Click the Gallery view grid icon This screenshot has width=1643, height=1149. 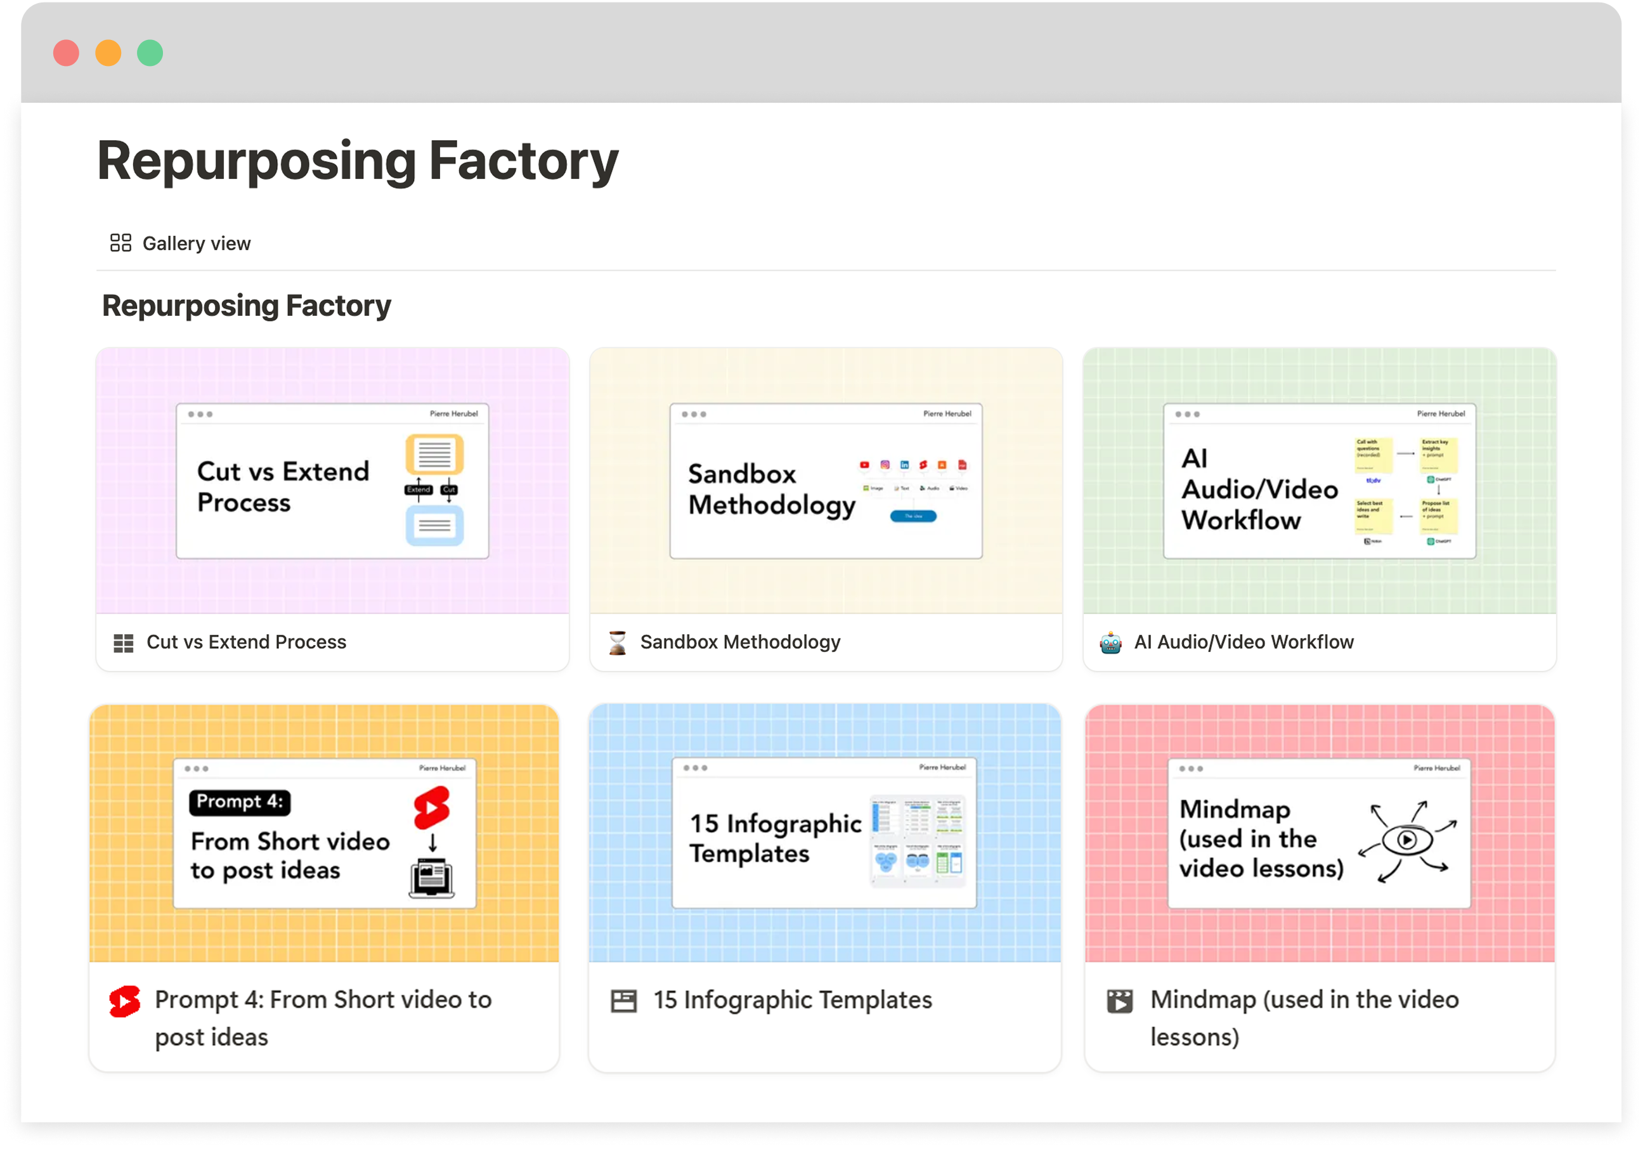[x=120, y=243]
